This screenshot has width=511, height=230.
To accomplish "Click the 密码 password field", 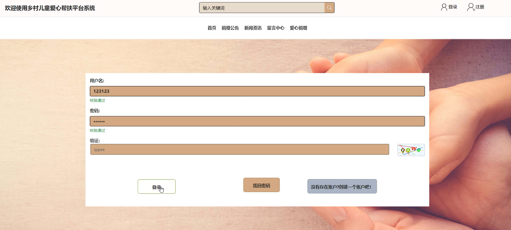I will [257, 121].
